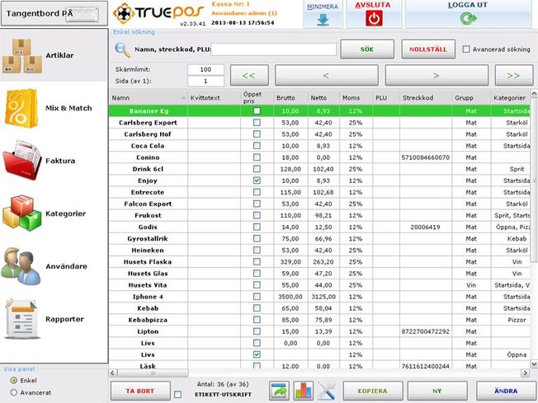Image resolution: width=538 pixels, height=403 pixels.
Task: Click the export window icon next to Etikett-utskrift
Action: click(x=279, y=391)
